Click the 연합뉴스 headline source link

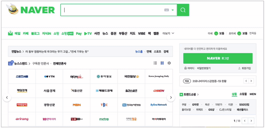pyautogui.click(x=16, y=51)
